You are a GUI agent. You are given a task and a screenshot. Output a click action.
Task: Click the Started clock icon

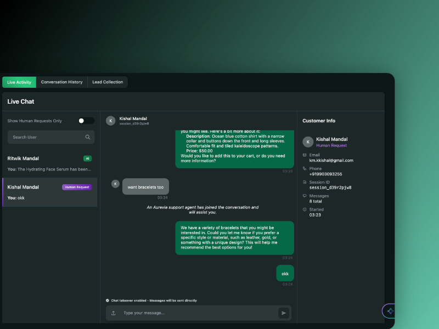[x=305, y=209]
